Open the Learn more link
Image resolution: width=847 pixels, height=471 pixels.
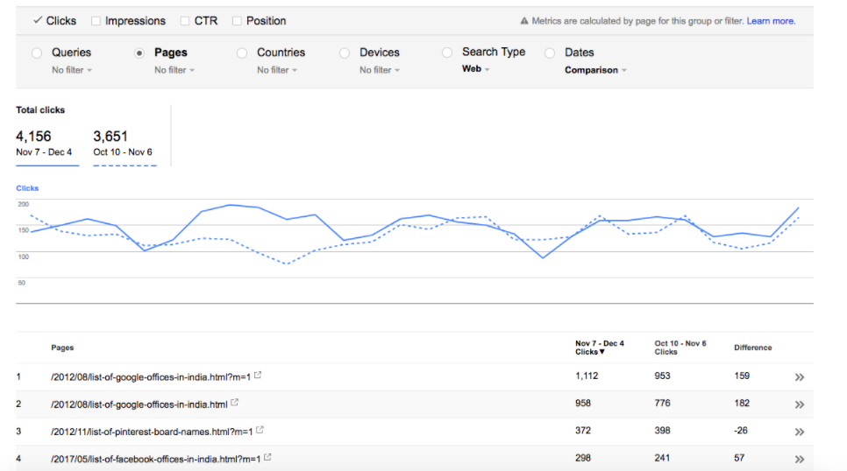coord(771,21)
